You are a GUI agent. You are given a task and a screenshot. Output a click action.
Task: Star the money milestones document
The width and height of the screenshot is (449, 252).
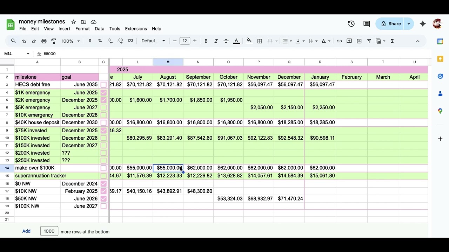click(x=73, y=22)
